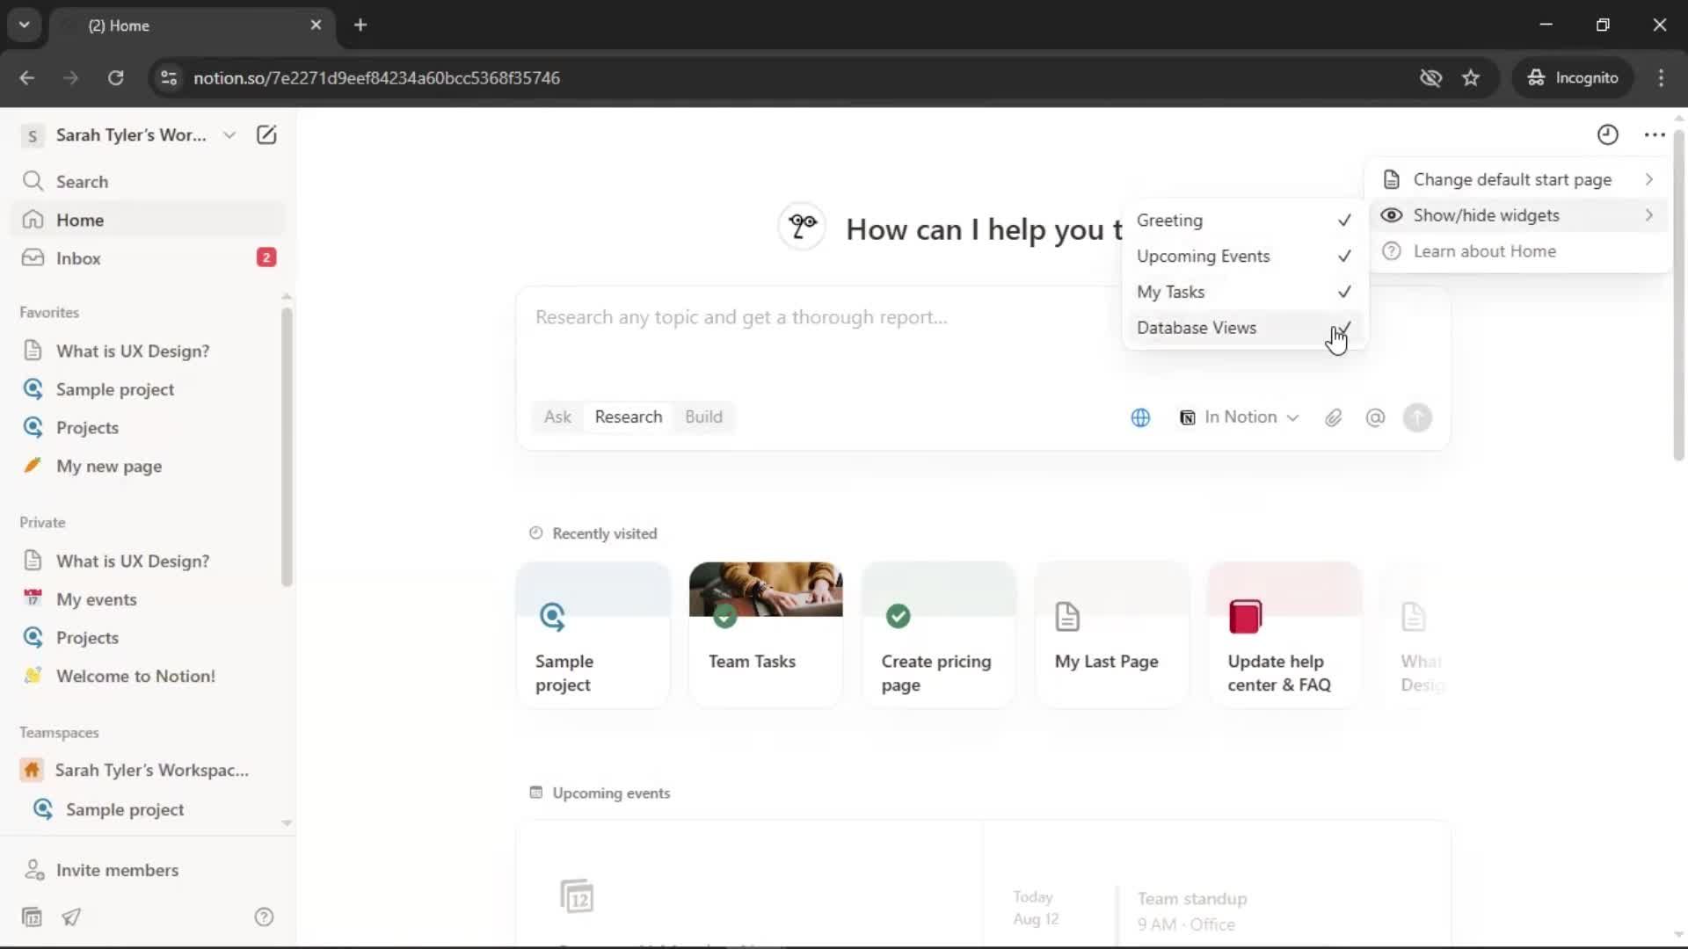This screenshot has height=949, width=1688.
Task: Click the Team standup event
Action: [1191, 911]
